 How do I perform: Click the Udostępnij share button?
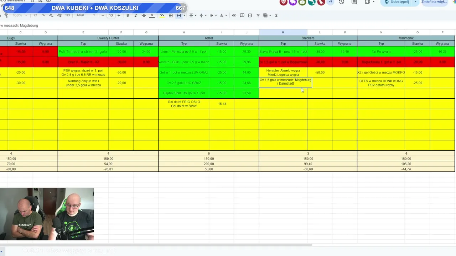[397, 2]
